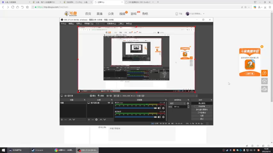Open the OBS View menu
This screenshot has height=153, width=273.
pyautogui.click(x=79, y=23)
